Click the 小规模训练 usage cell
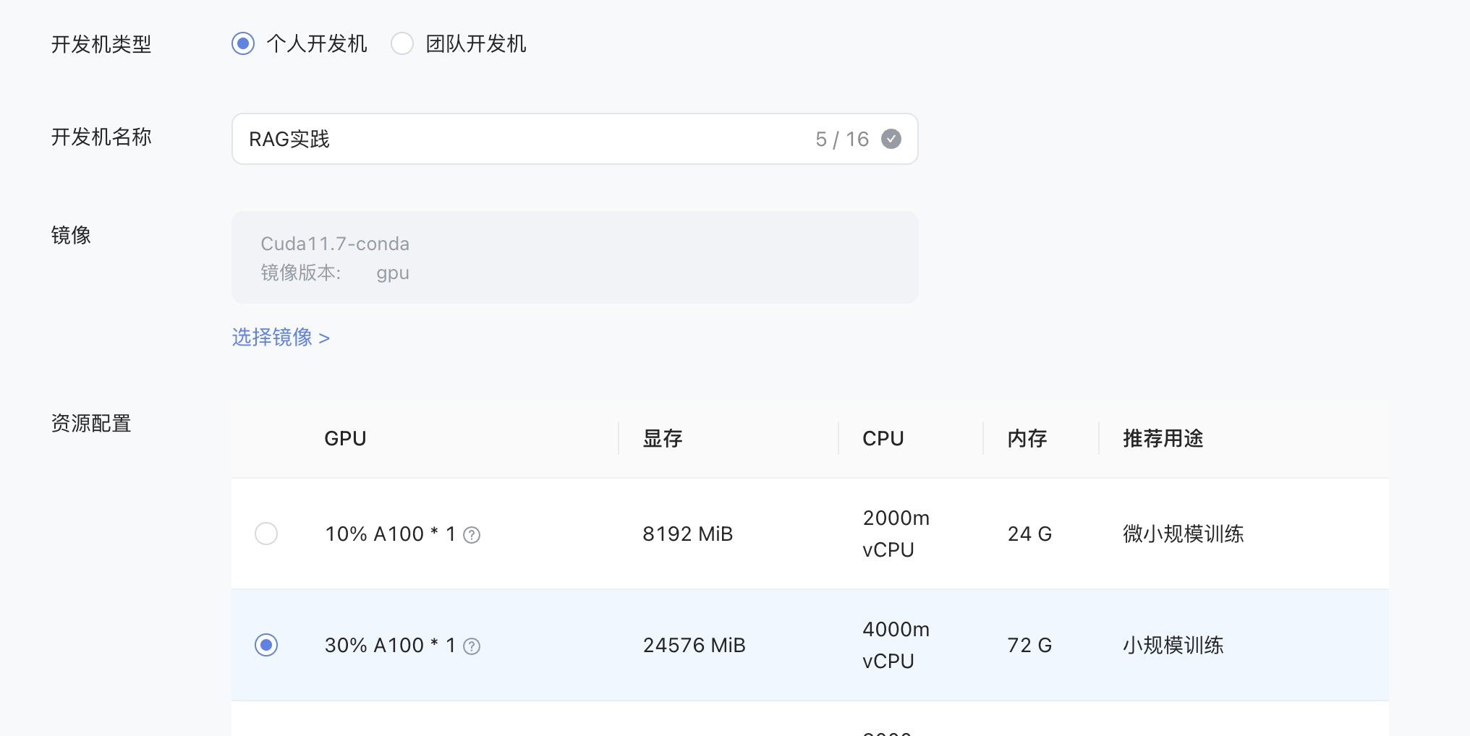The image size is (1470, 736). click(1173, 646)
